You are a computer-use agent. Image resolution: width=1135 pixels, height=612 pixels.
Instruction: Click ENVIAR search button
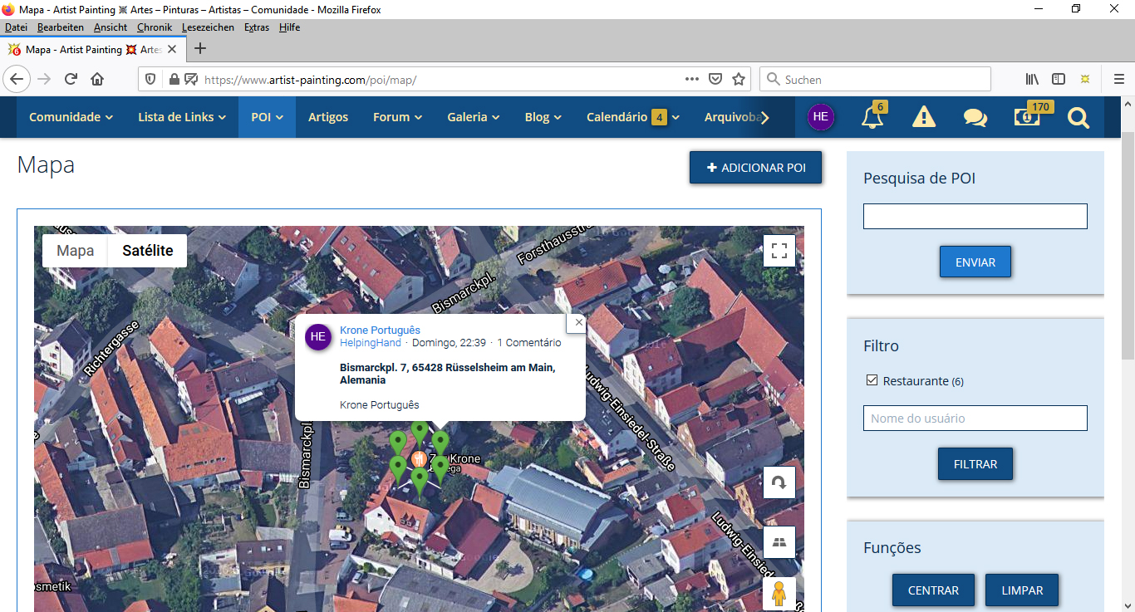coord(975,262)
